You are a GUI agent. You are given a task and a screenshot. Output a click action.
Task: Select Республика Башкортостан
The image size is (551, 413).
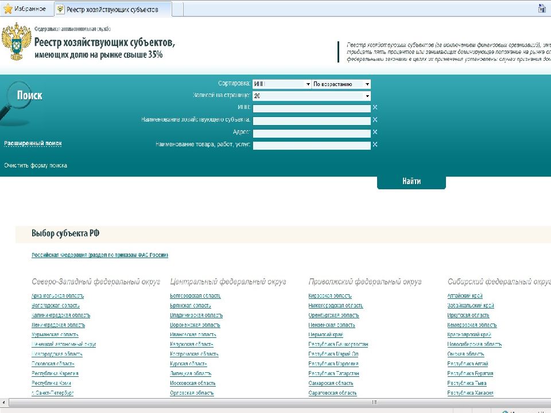pyautogui.click(x=339, y=344)
